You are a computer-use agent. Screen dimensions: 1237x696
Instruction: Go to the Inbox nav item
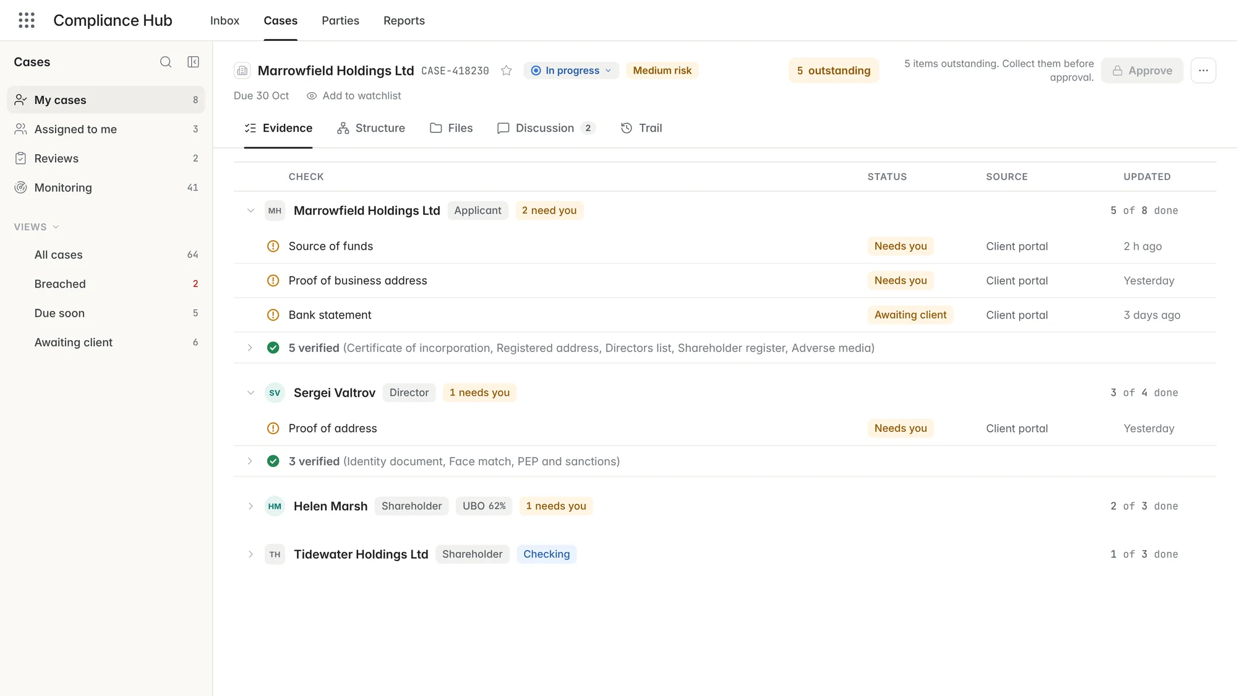coord(225,20)
